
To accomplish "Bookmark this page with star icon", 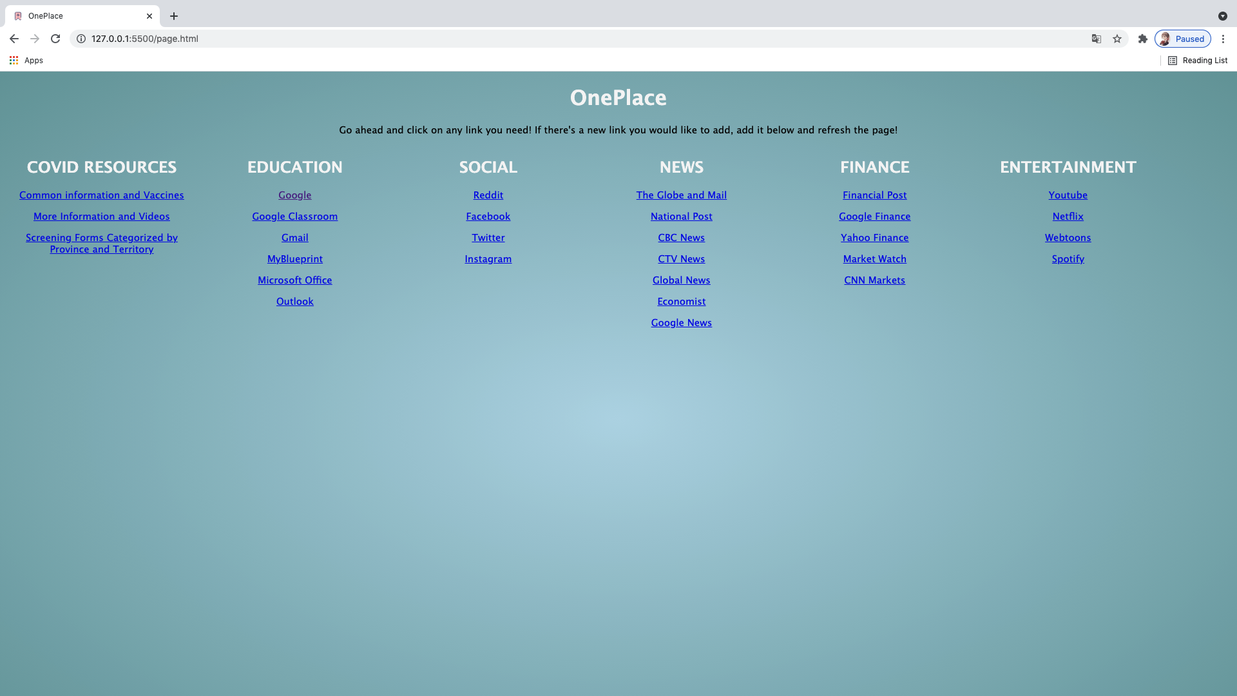I will pyautogui.click(x=1117, y=39).
